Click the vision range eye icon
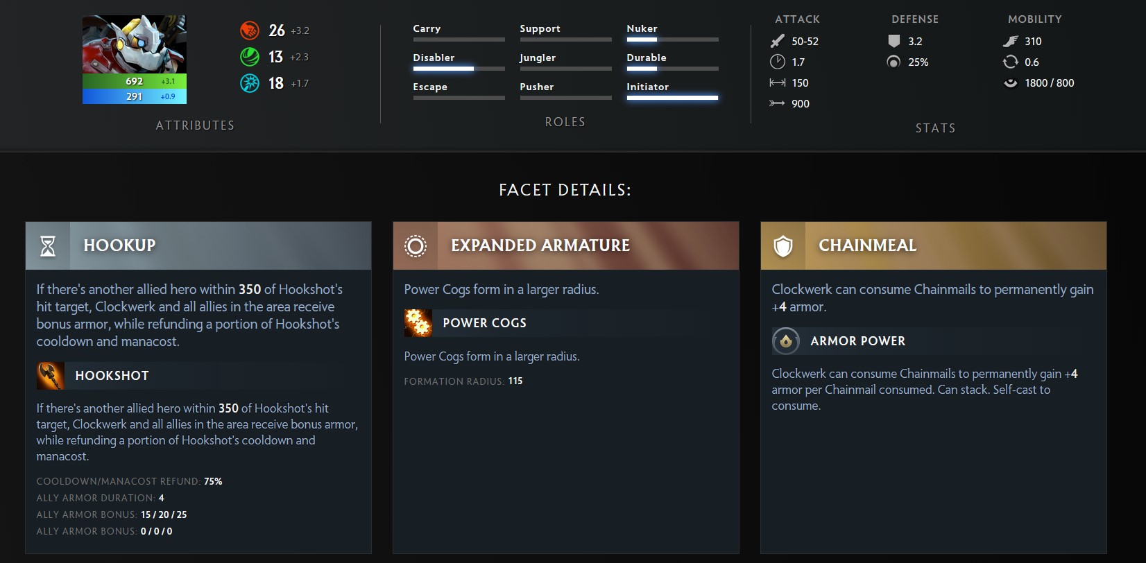Image resolution: width=1146 pixels, height=563 pixels. 1010,83
